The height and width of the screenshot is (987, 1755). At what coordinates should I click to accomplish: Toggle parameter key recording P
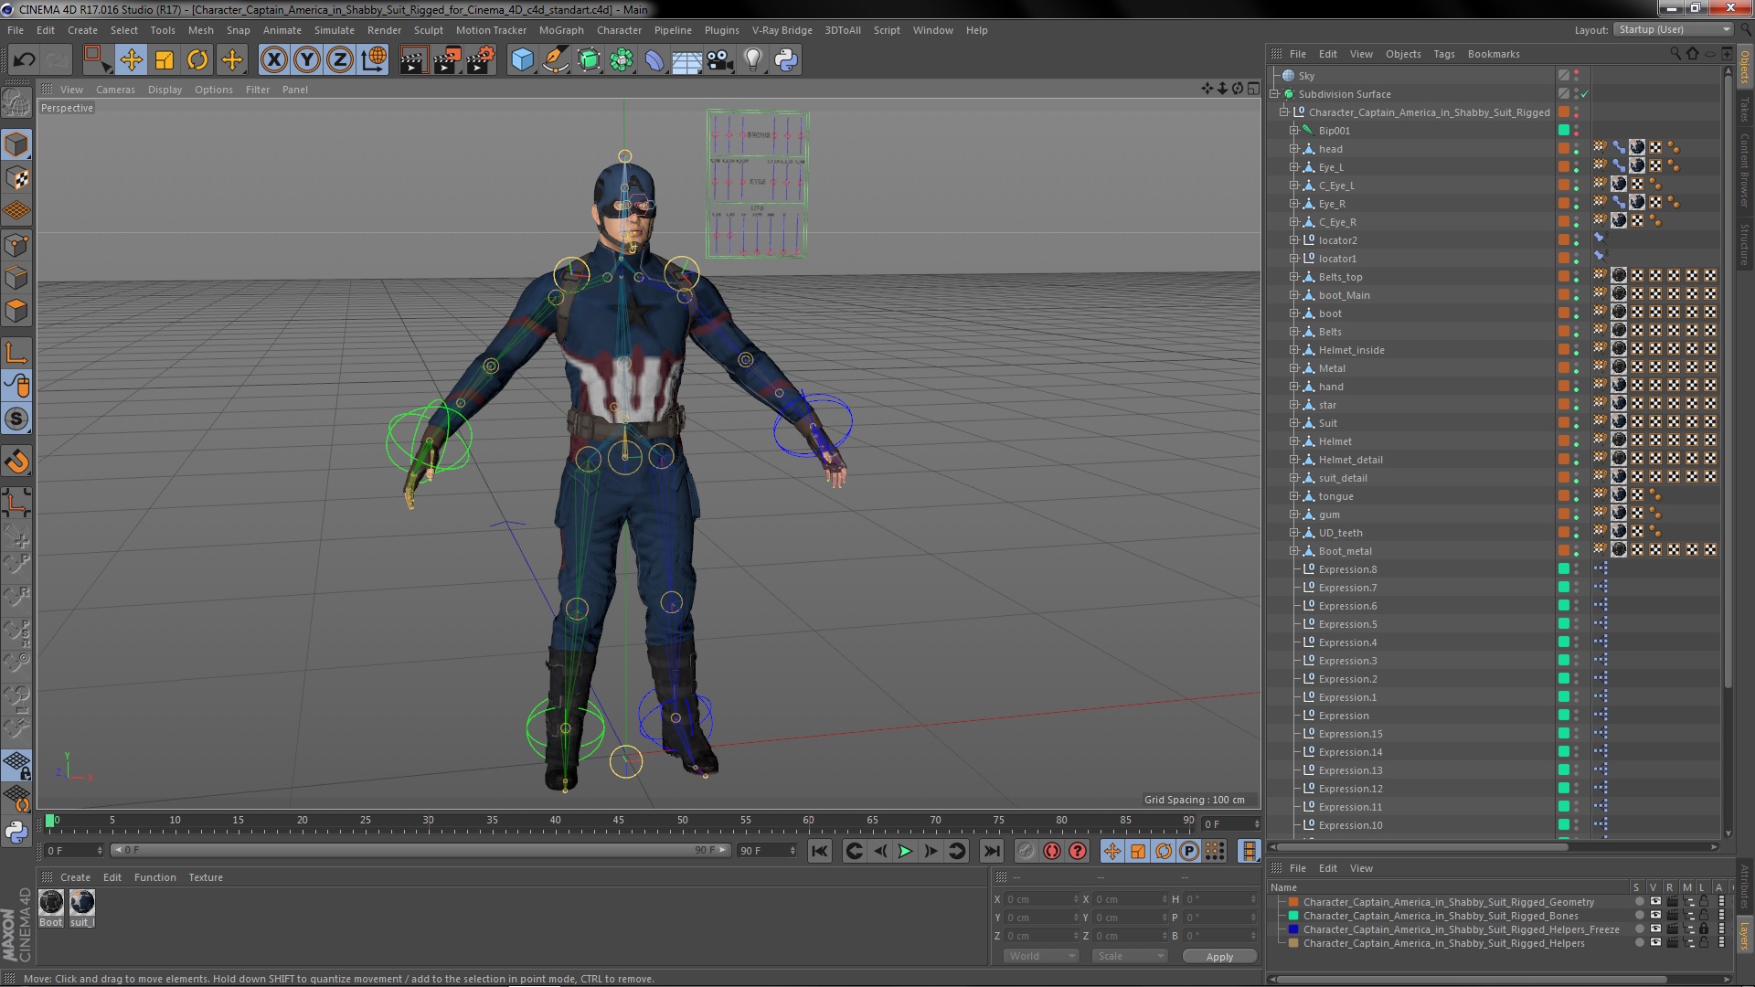(1188, 851)
